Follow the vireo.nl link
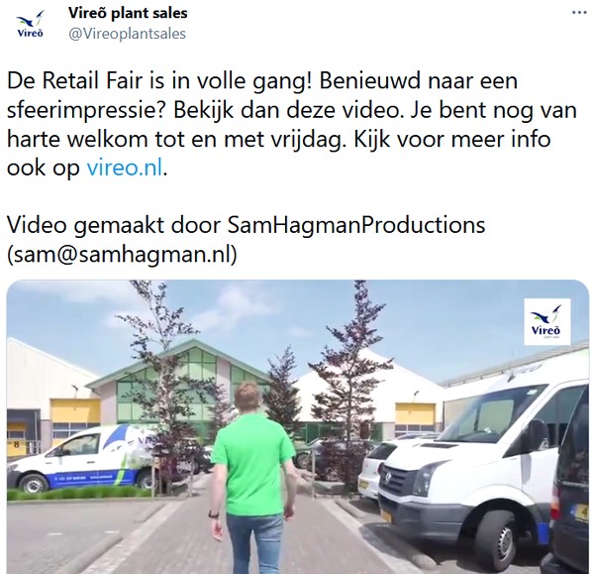 click(125, 168)
